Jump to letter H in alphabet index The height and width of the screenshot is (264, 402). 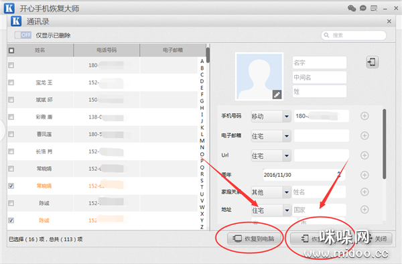202,108
